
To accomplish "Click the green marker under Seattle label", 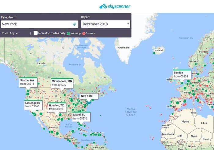I will (28, 90).
